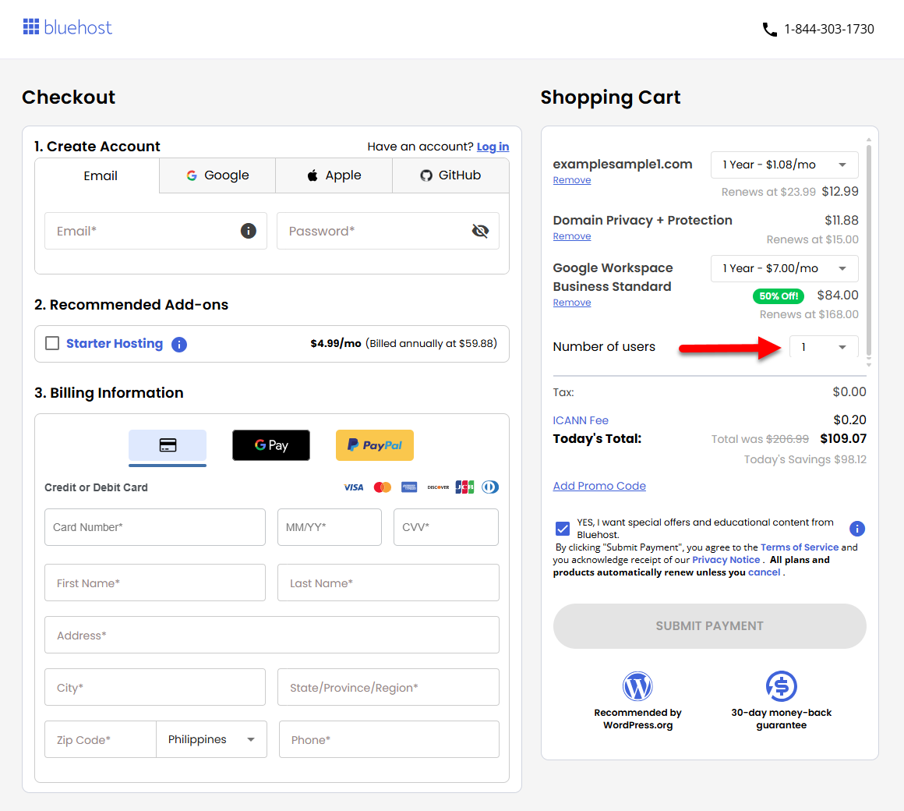904x811 pixels.
Task: Click the WordPress logo icon
Action: click(637, 686)
